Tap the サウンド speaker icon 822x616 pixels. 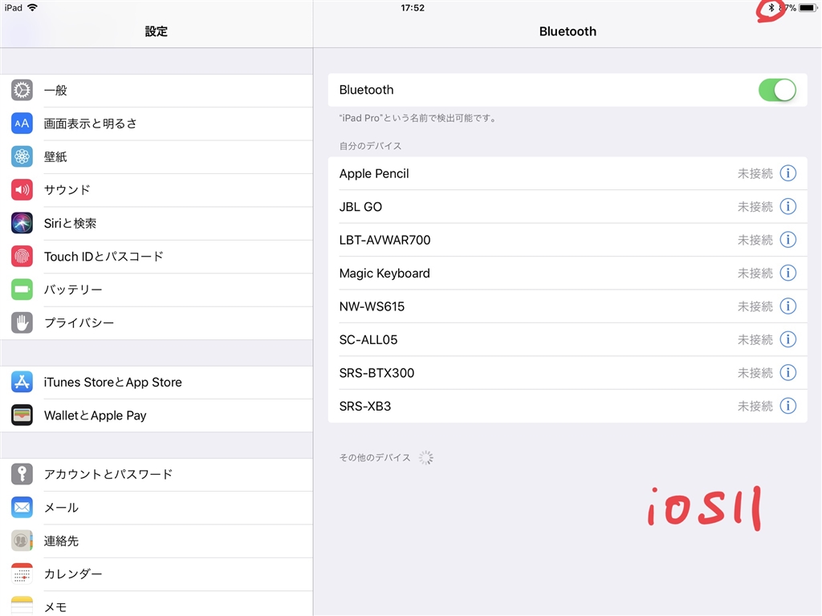(x=22, y=189)
